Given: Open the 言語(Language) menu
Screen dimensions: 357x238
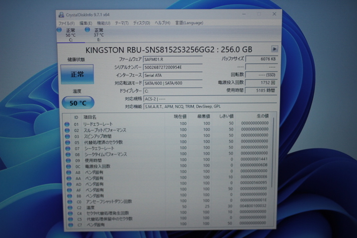Looking at the screenshot, I should [x=189, y=23].
